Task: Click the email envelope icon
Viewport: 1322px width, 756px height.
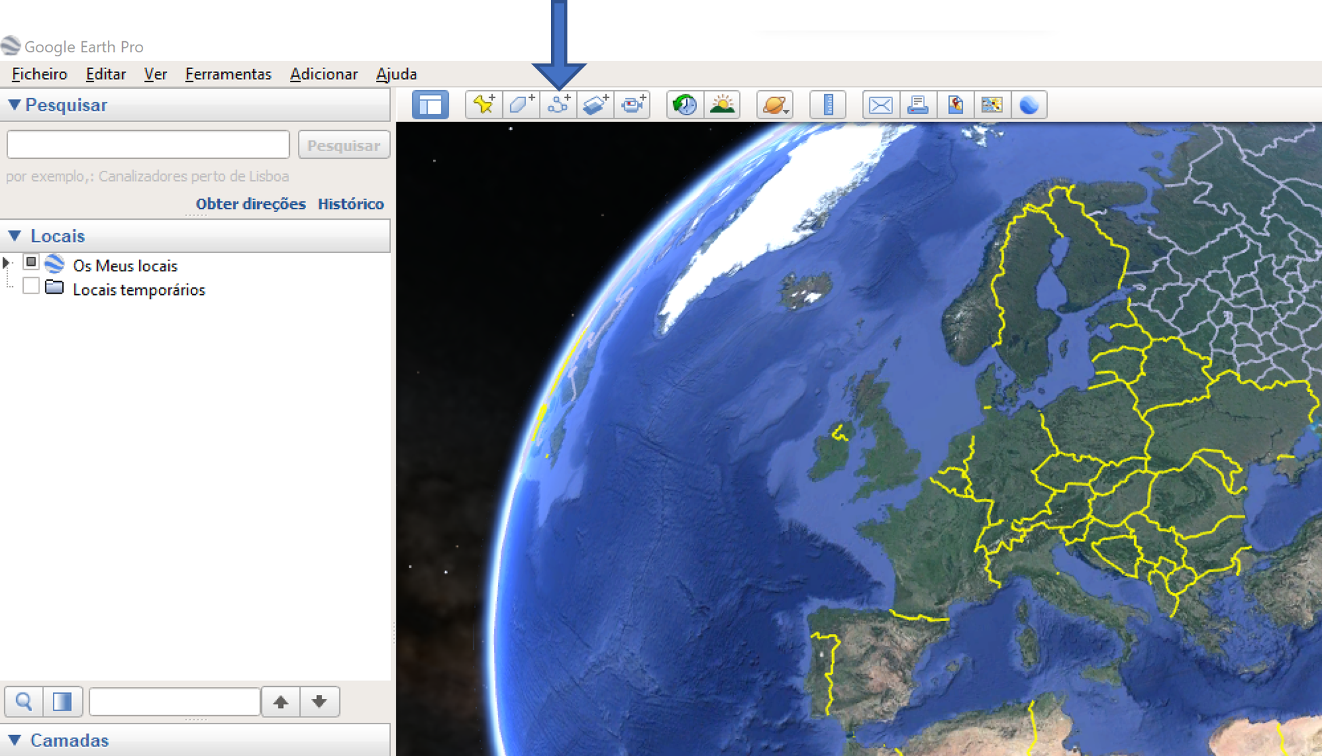Action: tap(880, 105)
